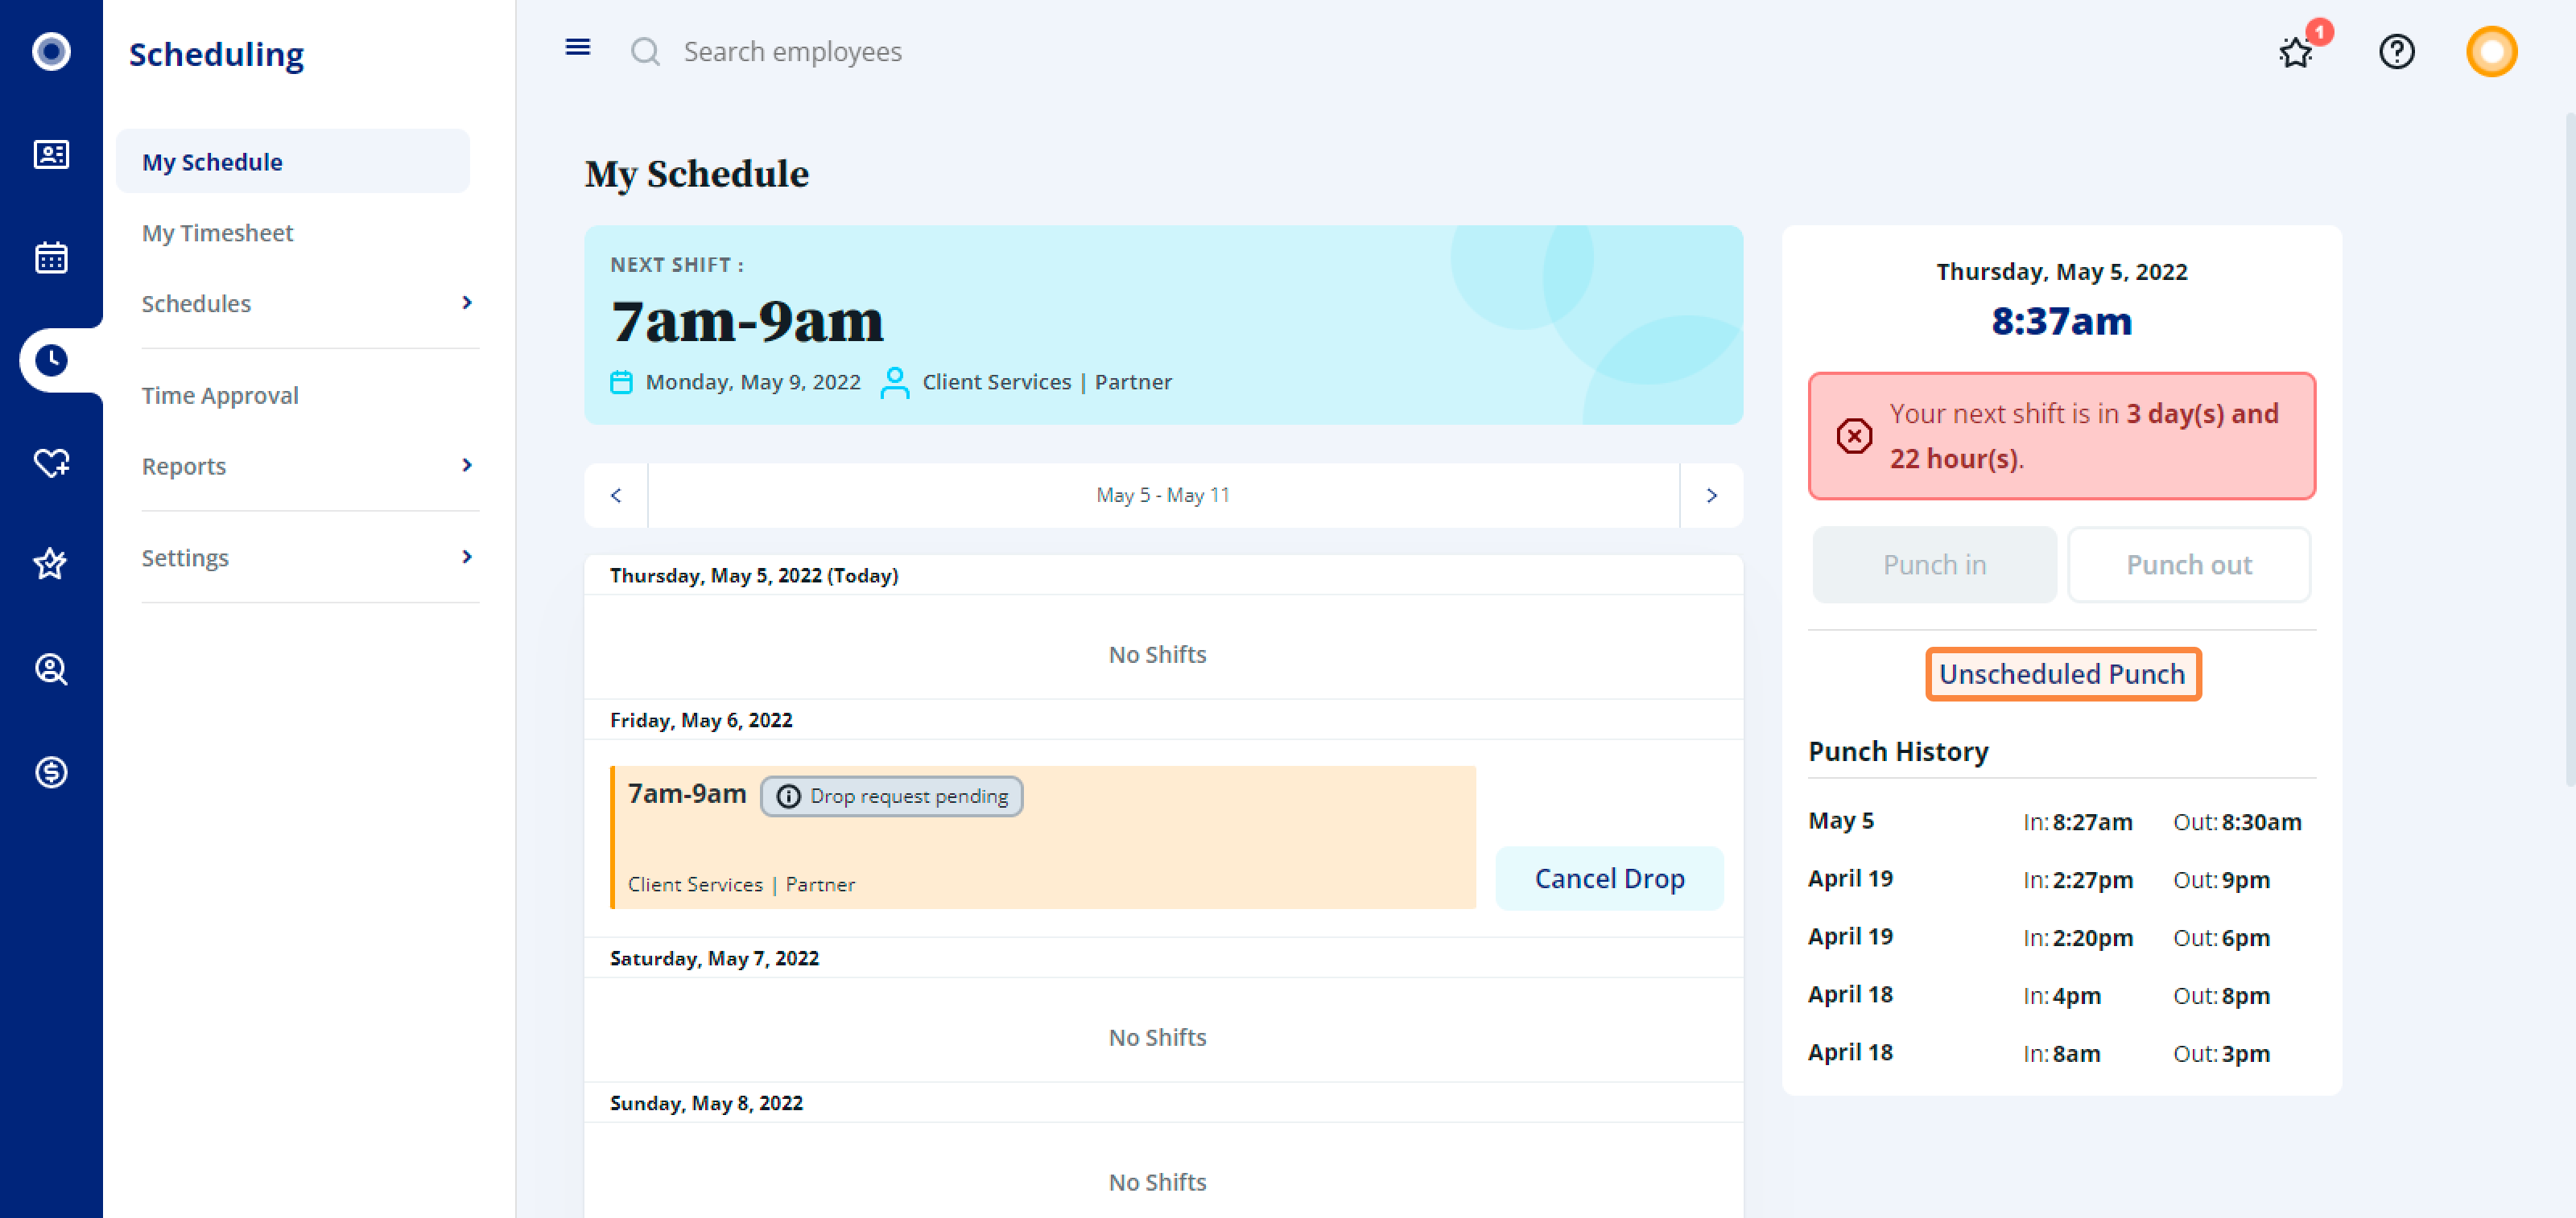
Task: Click the April 18 punch row with In 4pm
Action: [x=2060, y=995]
